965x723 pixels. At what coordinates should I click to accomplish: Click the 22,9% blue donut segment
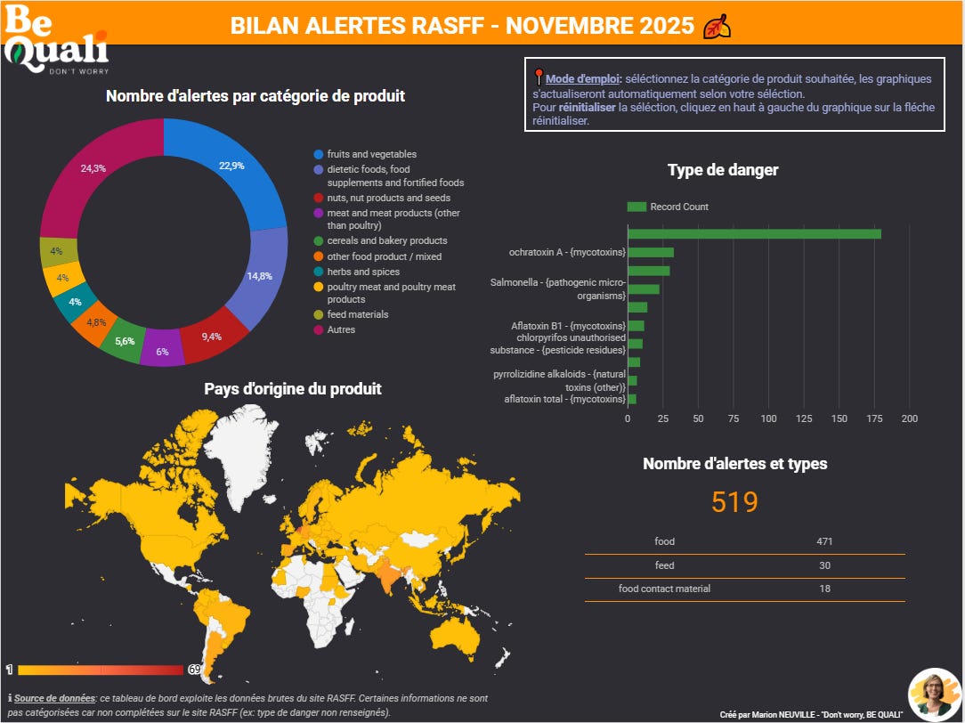[231, 166]
